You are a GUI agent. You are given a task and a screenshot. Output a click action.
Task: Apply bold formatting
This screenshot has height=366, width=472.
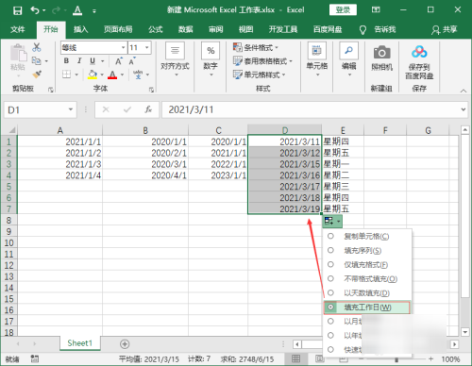(x=66, y=60)
